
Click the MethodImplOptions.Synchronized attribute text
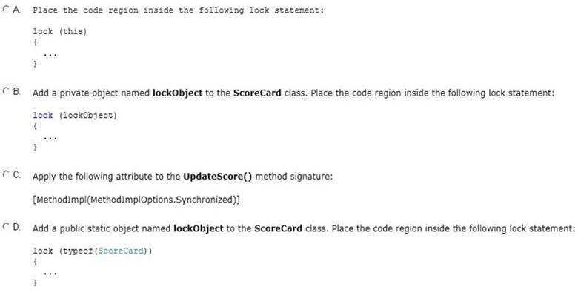[136, 200]
